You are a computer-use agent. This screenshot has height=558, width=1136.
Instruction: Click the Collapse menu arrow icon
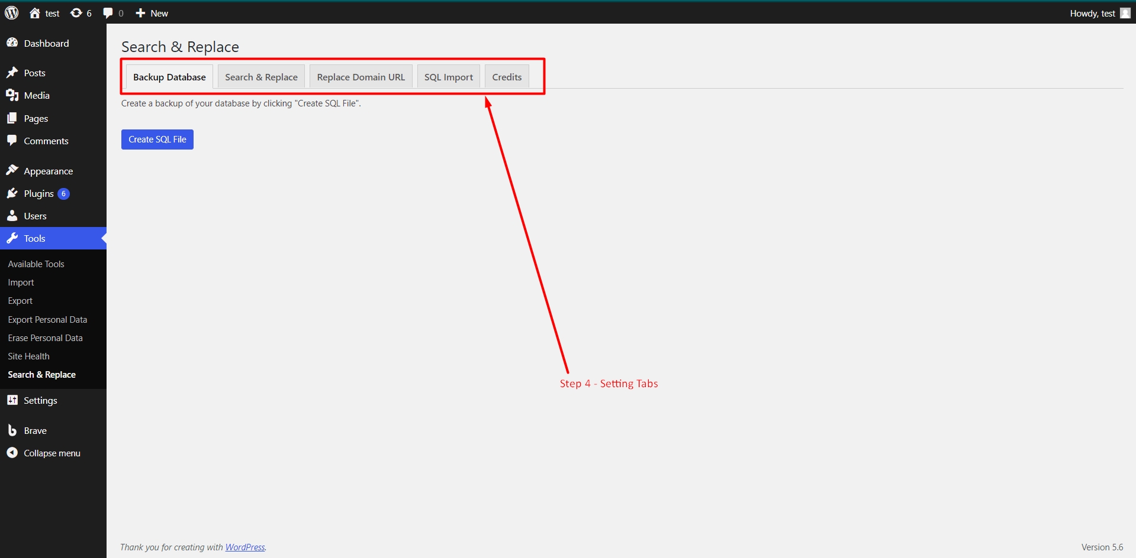point(12,453)
